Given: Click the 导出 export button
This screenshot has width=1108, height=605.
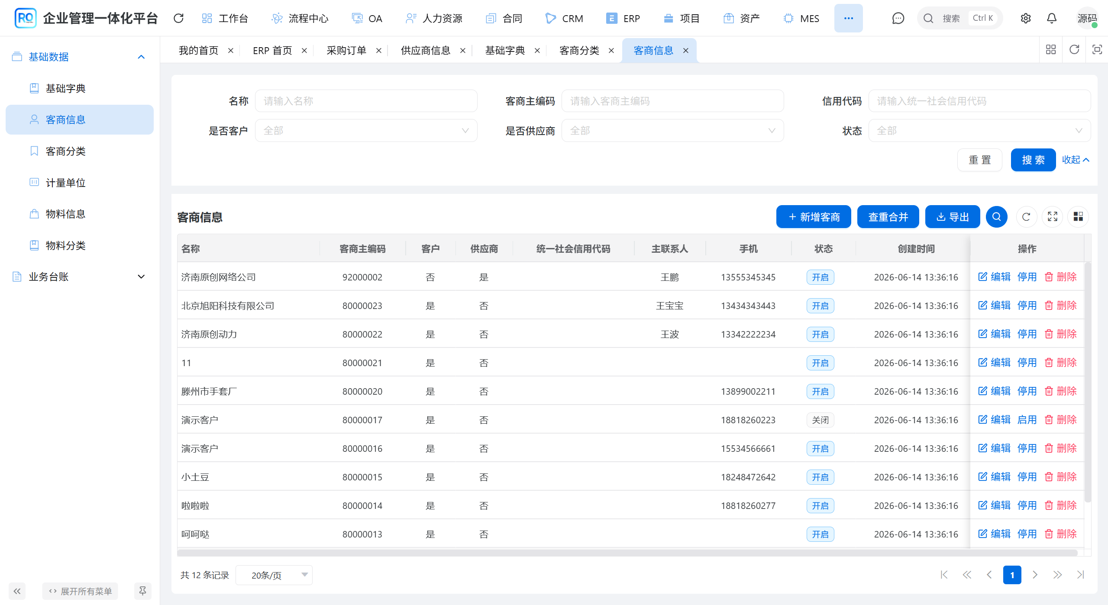Looking at the screenshot, I should pyautogui.click(x=953, y=217).
